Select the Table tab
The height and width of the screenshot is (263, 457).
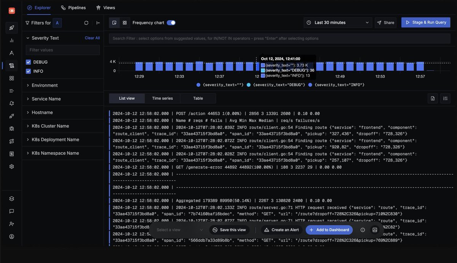[198, 98]
